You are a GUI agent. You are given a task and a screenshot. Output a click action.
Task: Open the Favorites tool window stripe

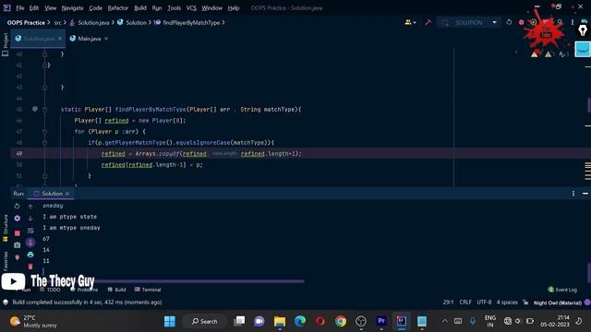6,261
